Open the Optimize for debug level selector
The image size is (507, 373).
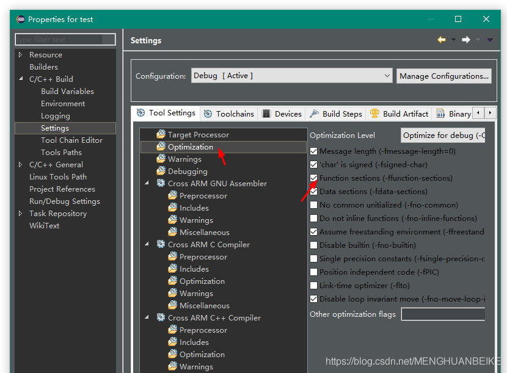(x=443, y=135)
